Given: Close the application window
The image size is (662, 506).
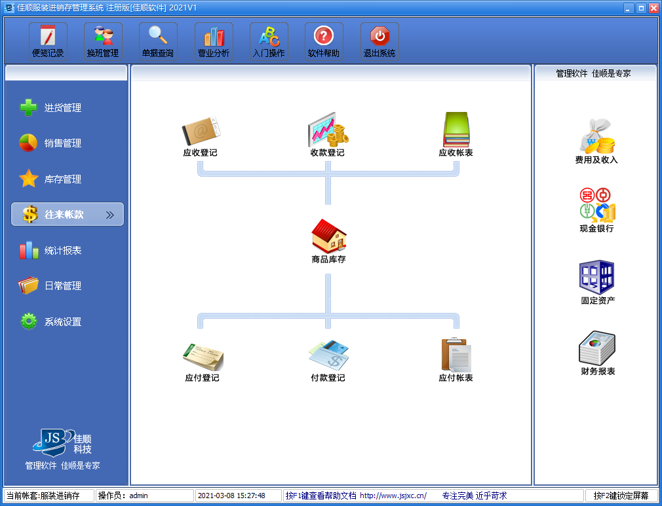Looking at the screenshot, I should (x=653, y=9).
